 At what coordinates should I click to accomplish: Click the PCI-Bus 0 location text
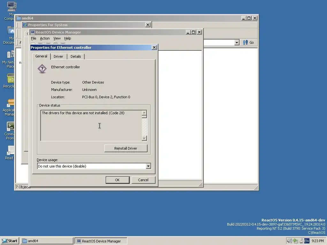pos(106,97)
